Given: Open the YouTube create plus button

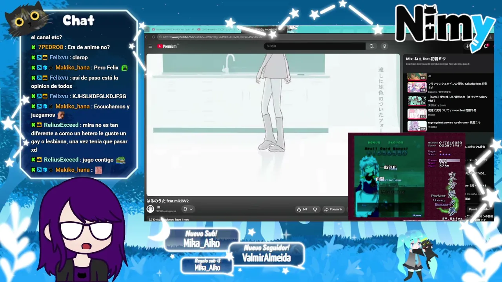Looking at the screenshot, I should click(467, 46).
